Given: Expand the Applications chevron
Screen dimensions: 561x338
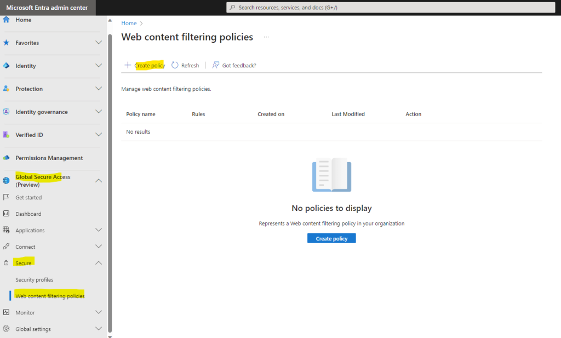Looking at the screenshot, I should pos(99,230).
